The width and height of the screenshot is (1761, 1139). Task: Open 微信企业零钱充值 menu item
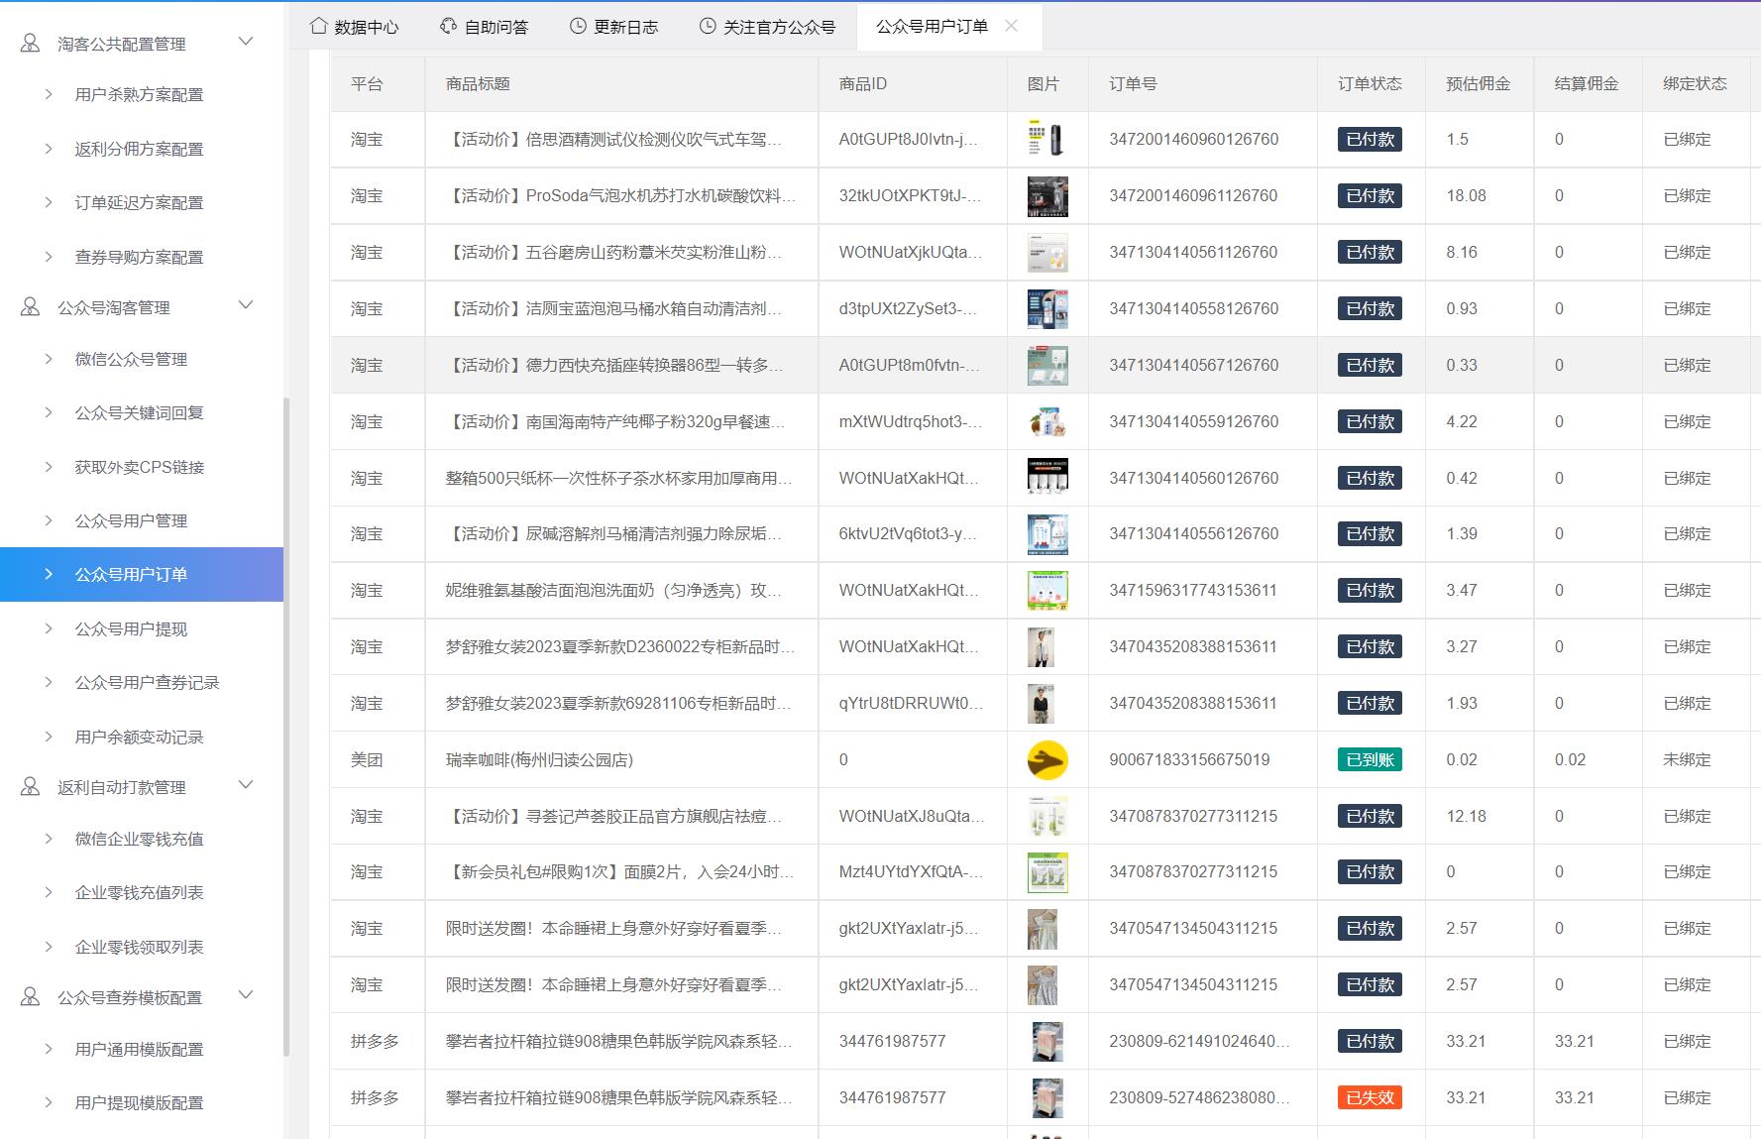point(142,839)
